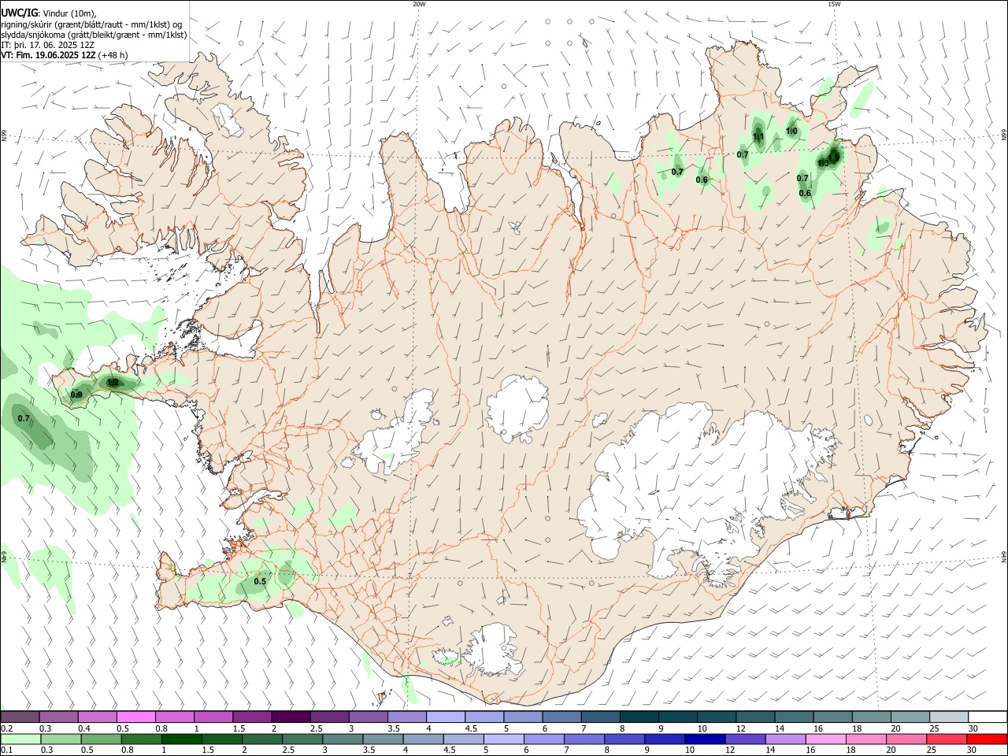Select the 0.2–0.3 mauve swatch on the upper scale

[20, 717]
